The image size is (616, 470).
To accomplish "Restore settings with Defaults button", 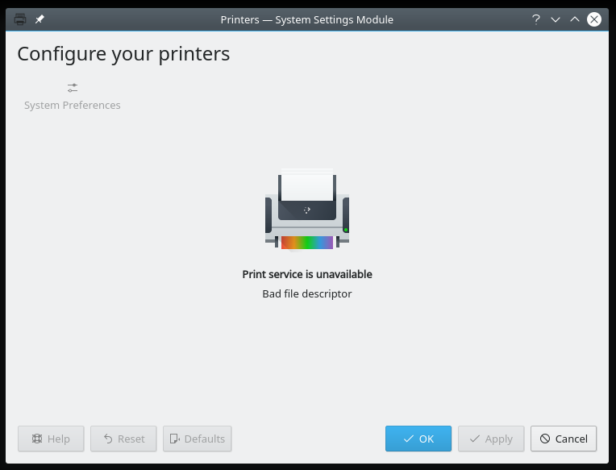I will [198, 439].
